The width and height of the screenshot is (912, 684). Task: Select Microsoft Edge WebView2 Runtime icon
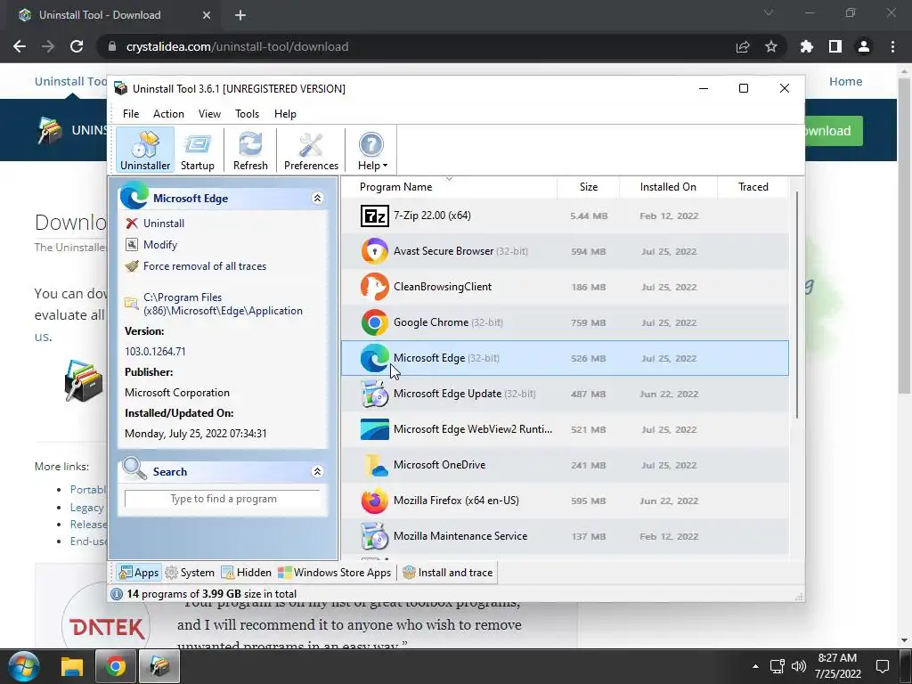[375, 429]
